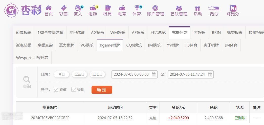Switch to the BBIN tab
264x125 pixels.
(216, 32)
